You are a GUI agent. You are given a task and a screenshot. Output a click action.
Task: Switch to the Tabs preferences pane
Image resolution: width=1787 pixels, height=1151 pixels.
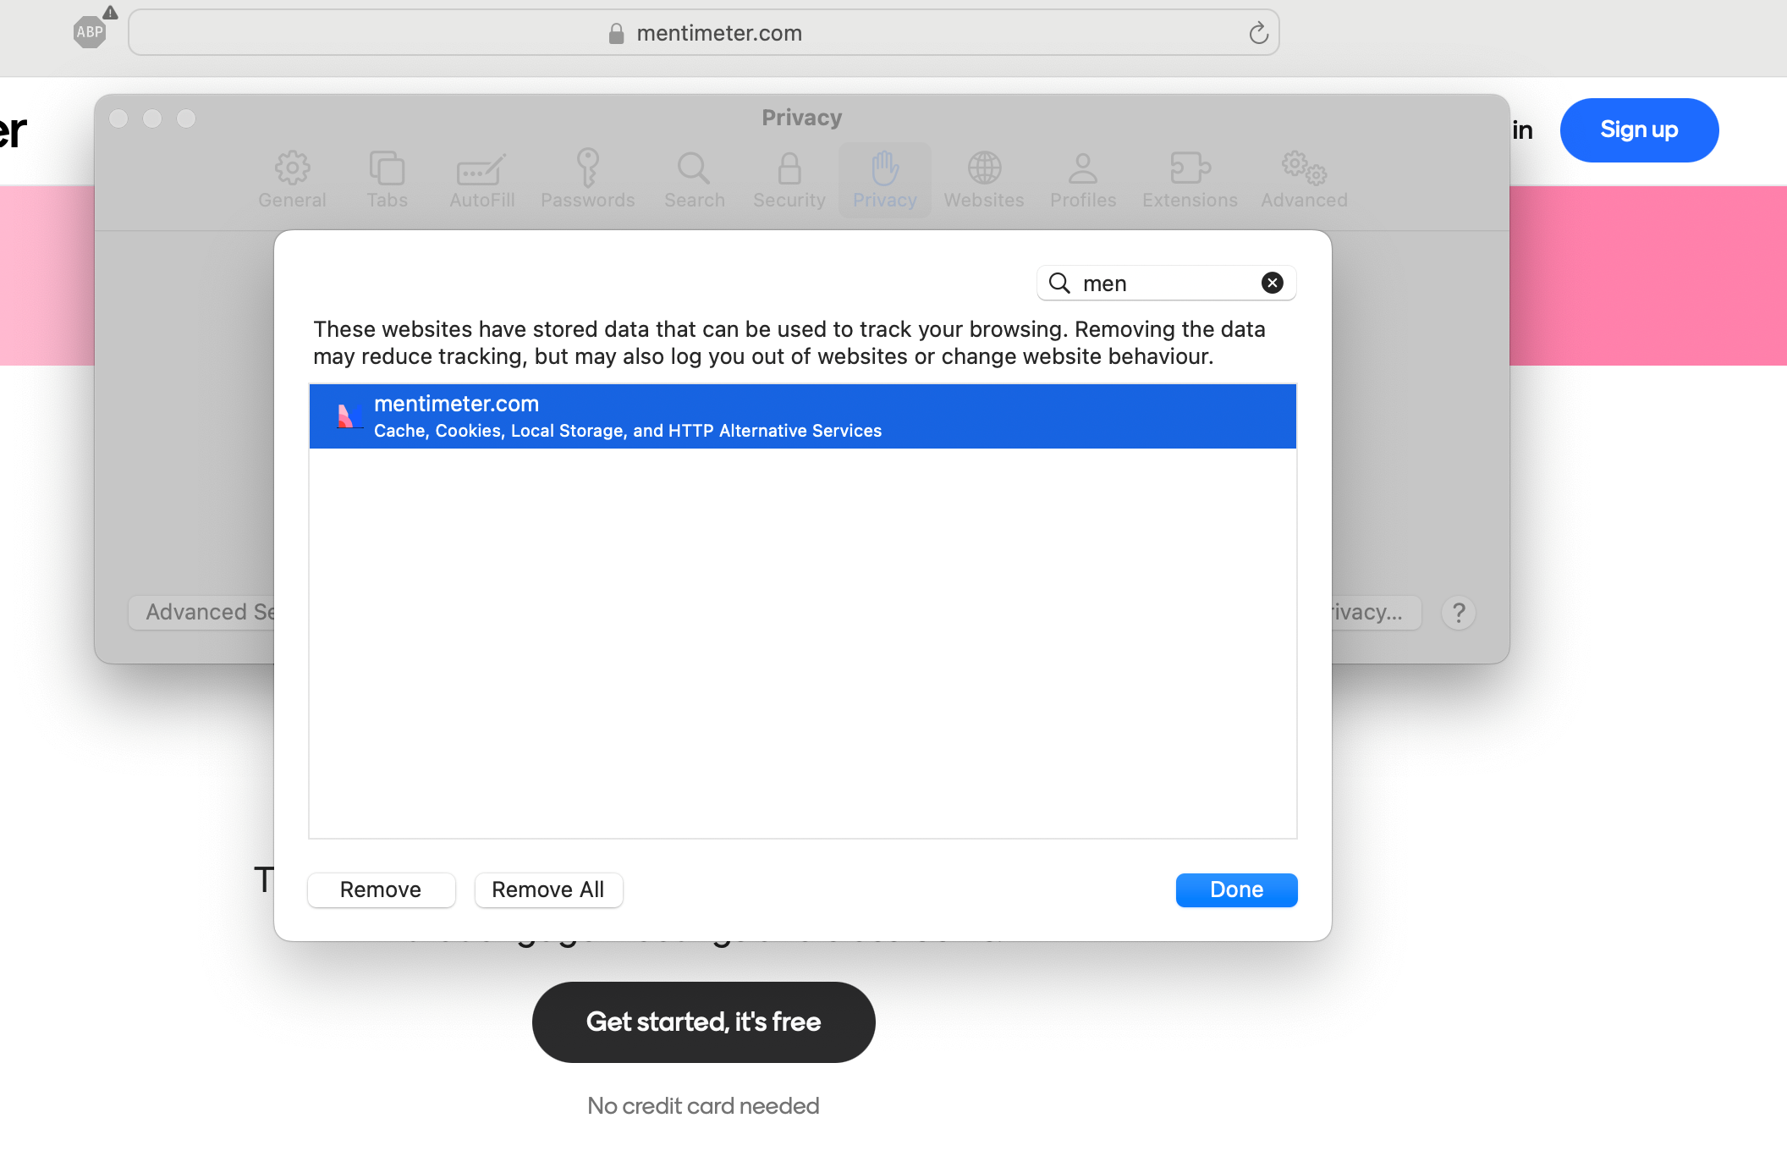coord(387,180)
